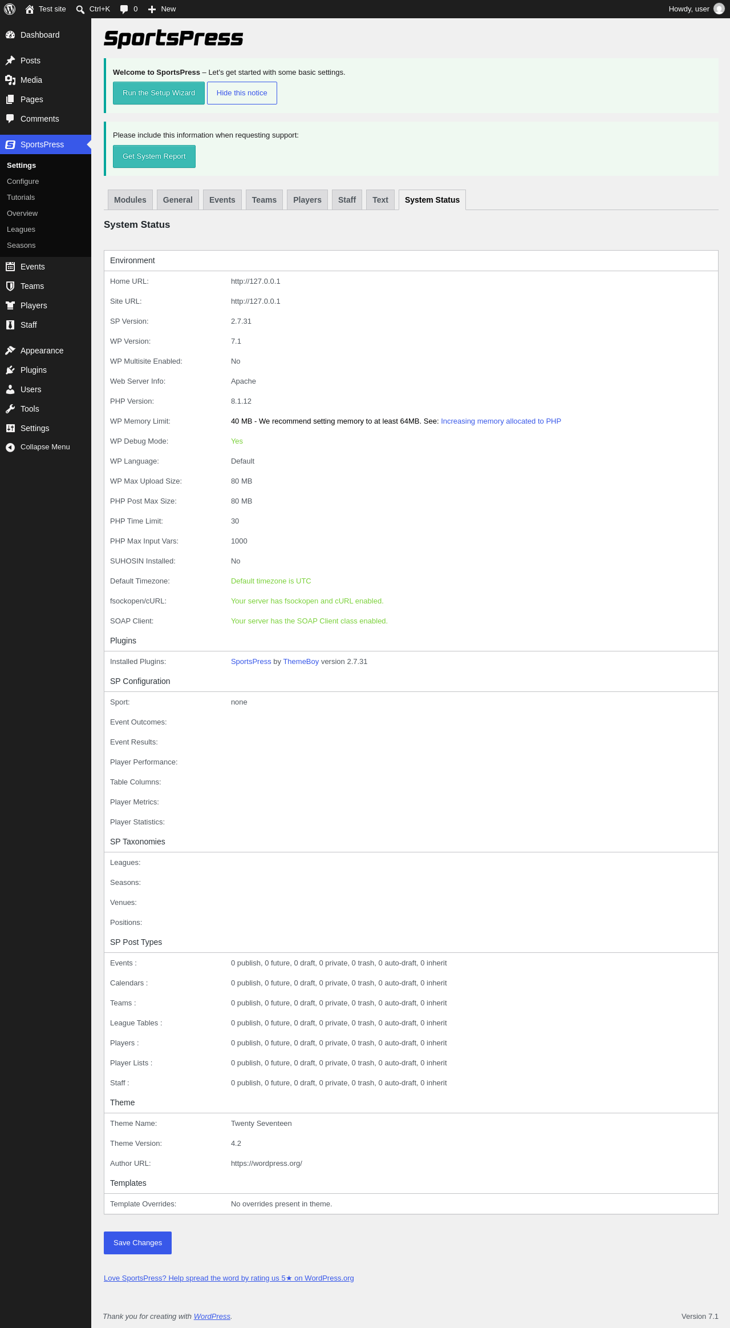
Task: Click the Posts pushpin icon
Action: 10,61
